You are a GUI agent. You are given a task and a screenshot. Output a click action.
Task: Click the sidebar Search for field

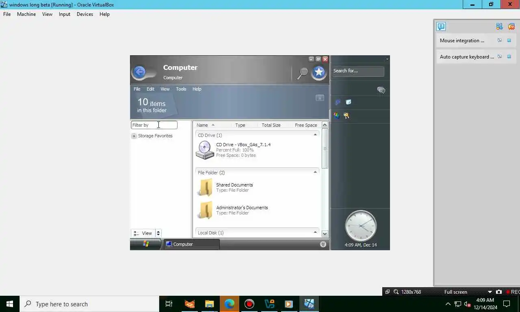358,71
